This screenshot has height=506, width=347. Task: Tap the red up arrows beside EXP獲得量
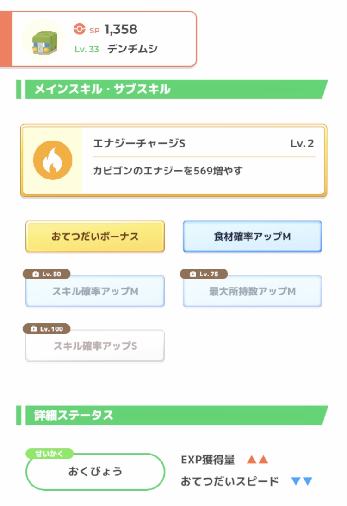258,460
